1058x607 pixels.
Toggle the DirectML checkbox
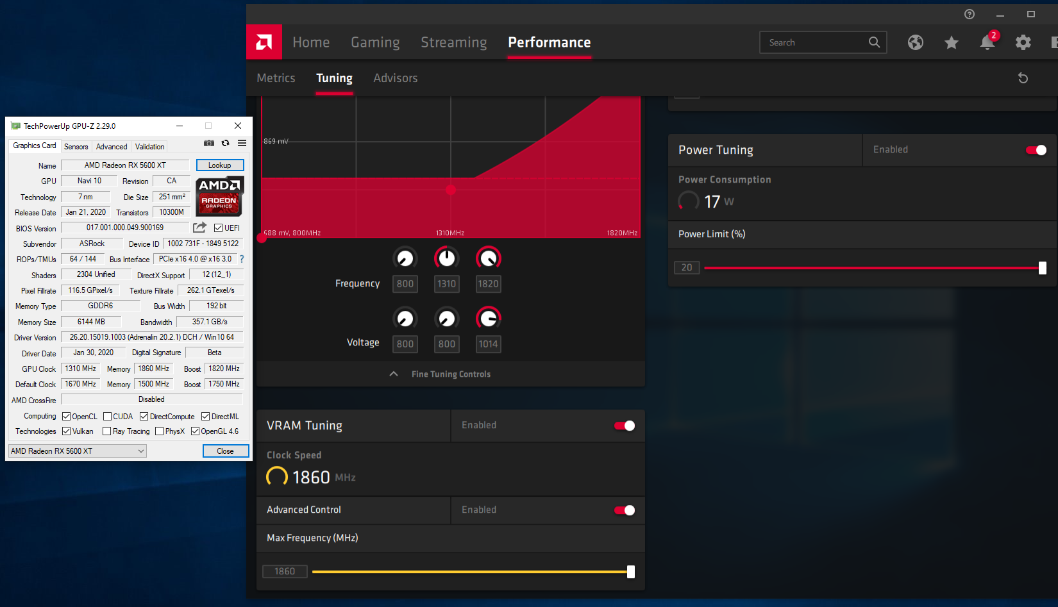(205, 417)
